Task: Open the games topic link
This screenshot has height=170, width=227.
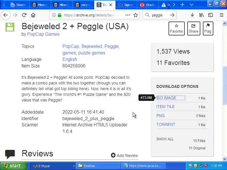Action: tap(69, 53)
